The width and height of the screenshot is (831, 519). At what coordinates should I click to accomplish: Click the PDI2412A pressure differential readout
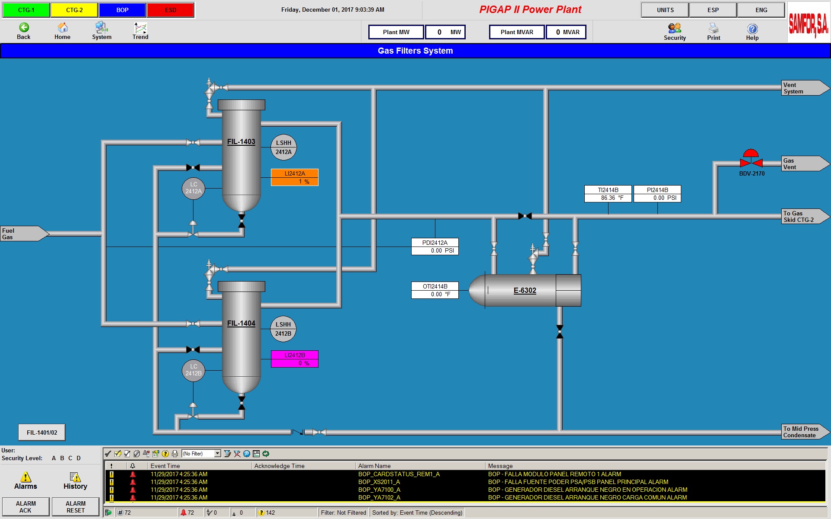[x=435, y=247]
